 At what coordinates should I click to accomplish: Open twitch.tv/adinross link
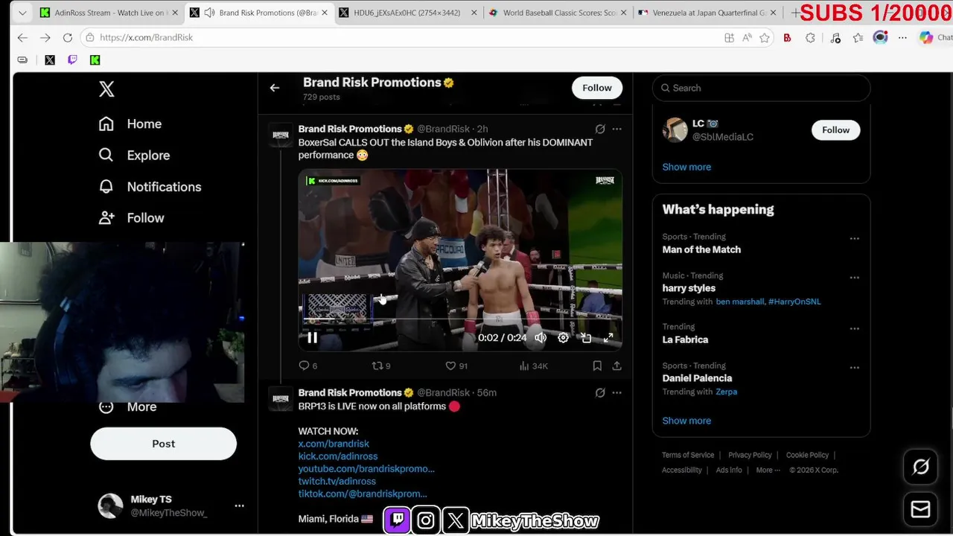pos(337,482)
